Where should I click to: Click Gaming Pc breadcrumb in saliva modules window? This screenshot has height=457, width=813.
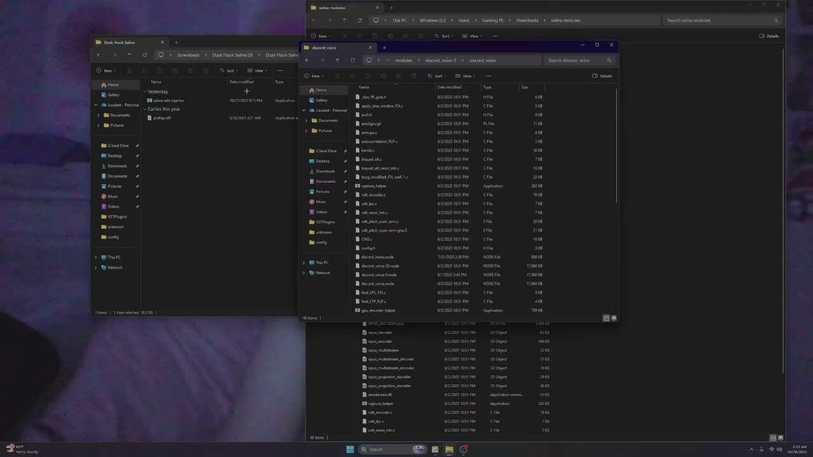493,20
